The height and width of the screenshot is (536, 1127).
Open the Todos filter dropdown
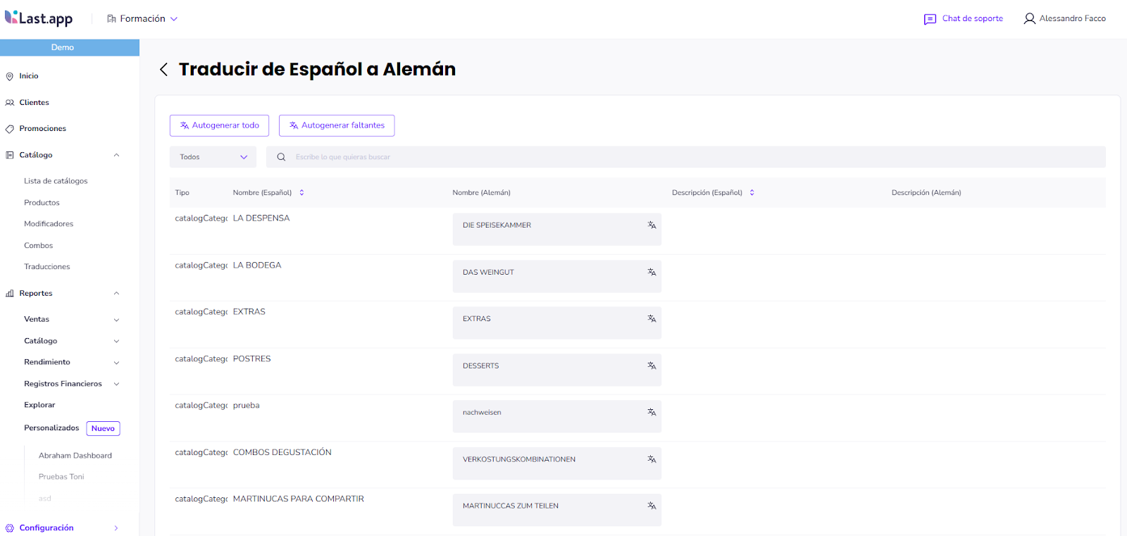213,157
